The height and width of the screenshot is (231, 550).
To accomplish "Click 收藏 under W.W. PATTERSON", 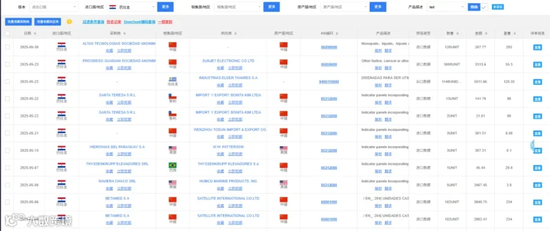I will pyautogui.click(x=219, y=154).
